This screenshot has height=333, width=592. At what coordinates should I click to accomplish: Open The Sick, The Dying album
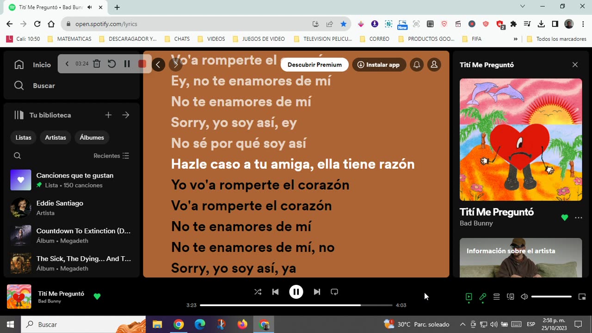coord(72,263)
